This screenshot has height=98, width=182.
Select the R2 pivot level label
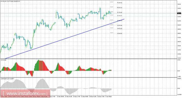[120, 8]
